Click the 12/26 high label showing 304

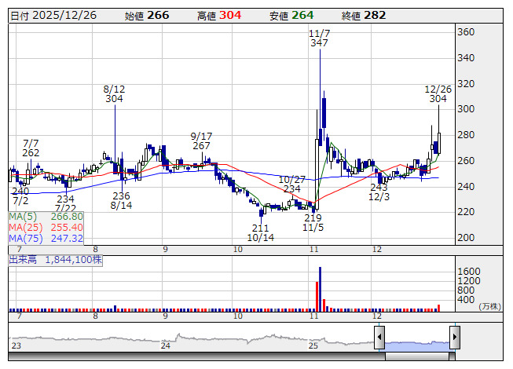pos(439,93)
